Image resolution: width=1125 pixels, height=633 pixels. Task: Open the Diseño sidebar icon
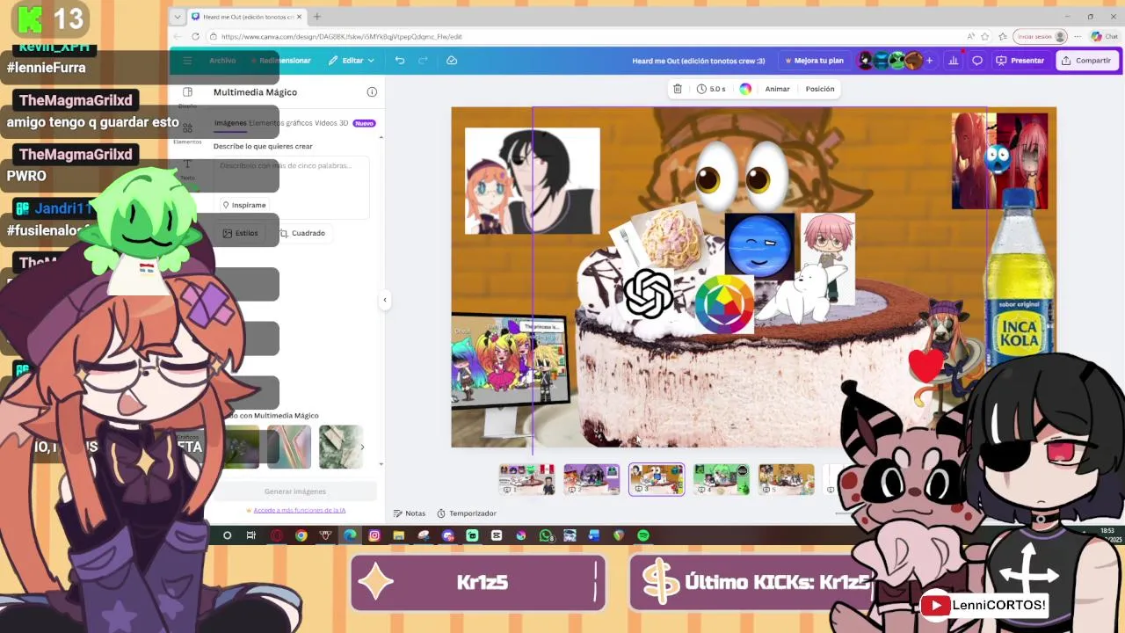click(x=187, y=96)
